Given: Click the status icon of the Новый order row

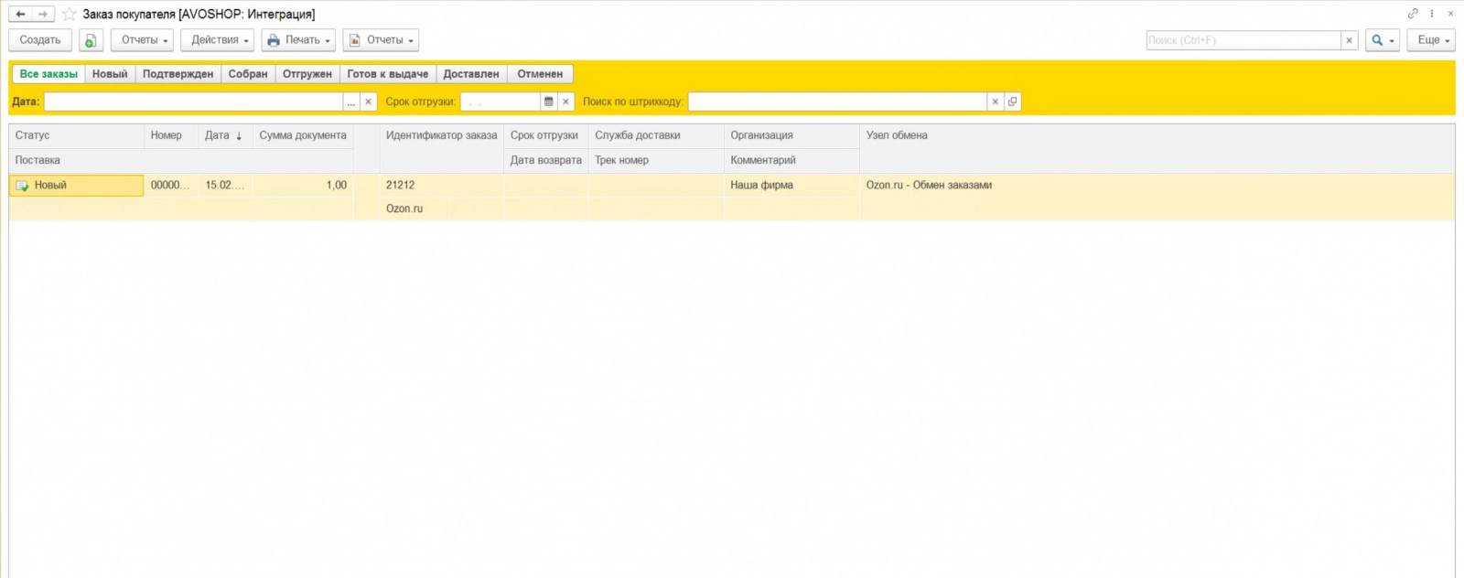Looking at the screenshot, I should tap(23, 186).
